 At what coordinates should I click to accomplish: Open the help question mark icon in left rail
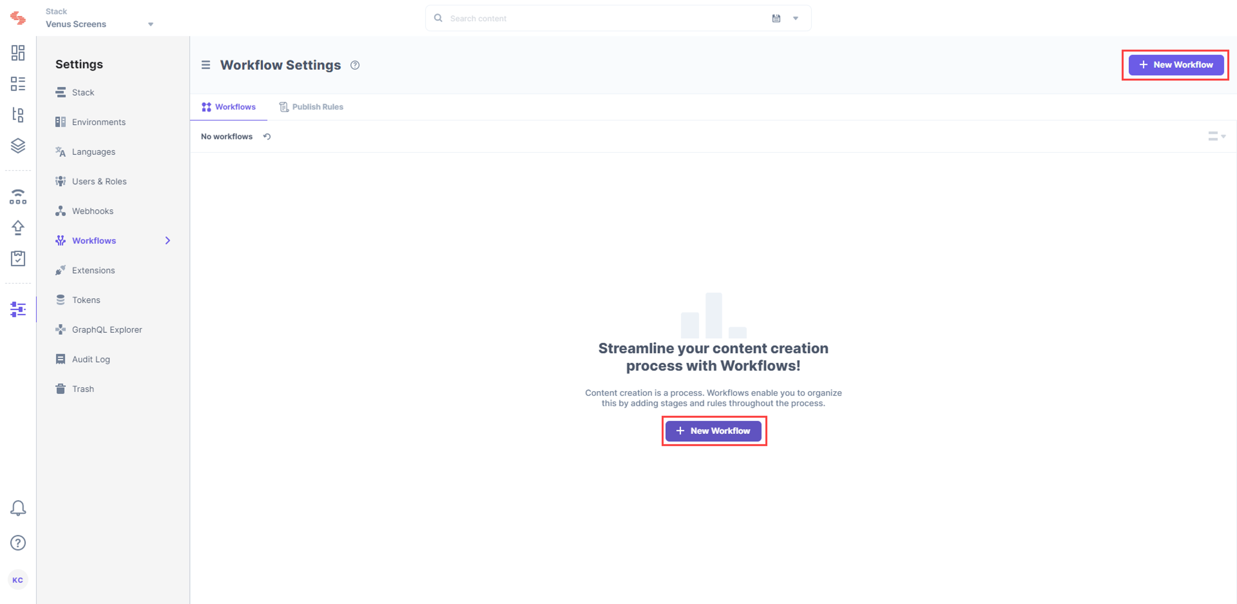click(18, 543)
